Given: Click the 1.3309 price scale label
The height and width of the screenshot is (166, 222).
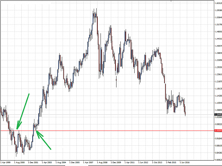Looking at the screenshot, I should [x=218, y=60].
